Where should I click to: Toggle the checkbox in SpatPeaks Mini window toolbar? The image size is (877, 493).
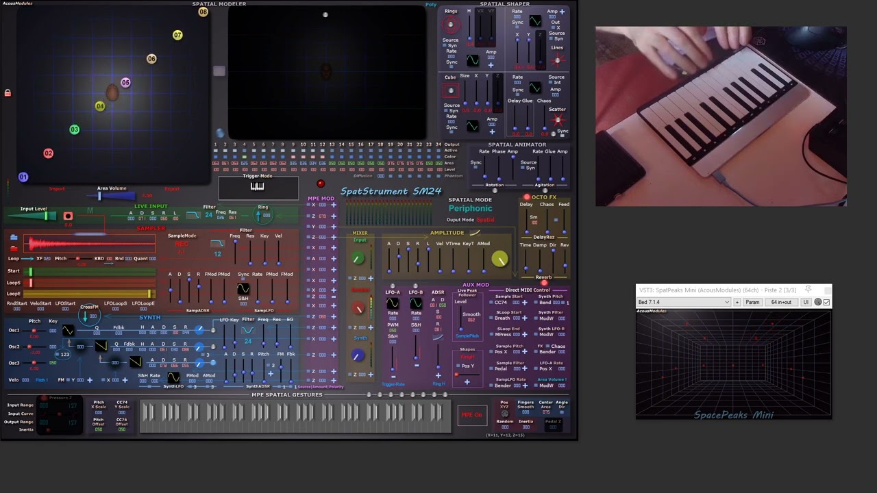coord(826,302)
